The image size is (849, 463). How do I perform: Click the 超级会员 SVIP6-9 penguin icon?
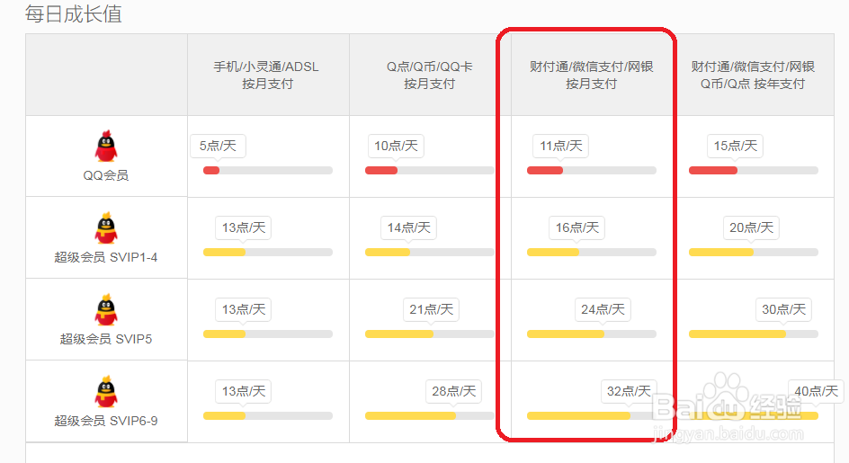pyautogui.click(x=106, y=392)
